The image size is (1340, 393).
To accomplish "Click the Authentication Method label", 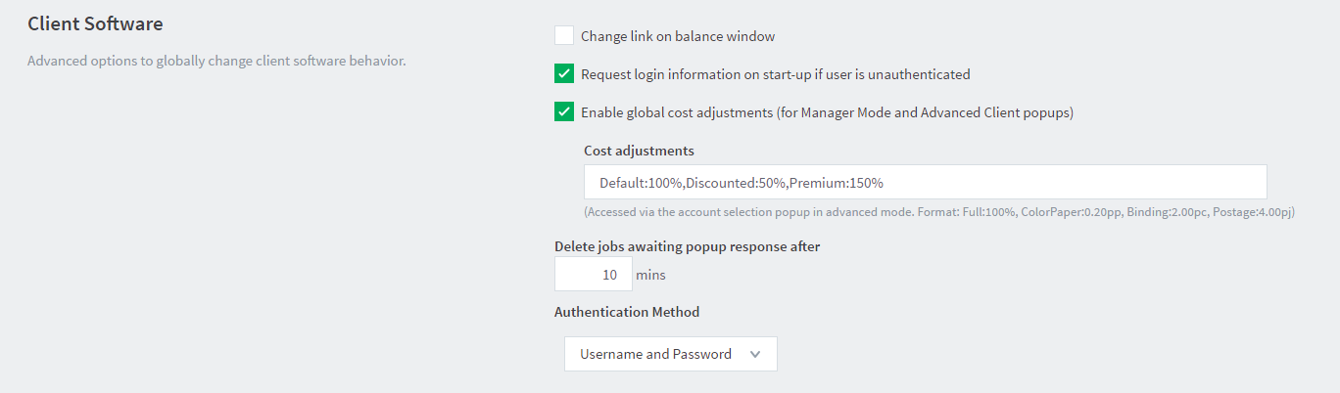I will point(627,312).
